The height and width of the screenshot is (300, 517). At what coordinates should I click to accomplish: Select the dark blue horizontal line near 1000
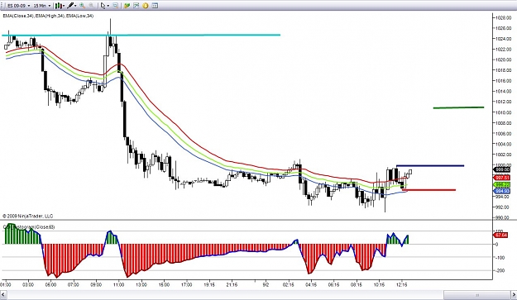430,165
